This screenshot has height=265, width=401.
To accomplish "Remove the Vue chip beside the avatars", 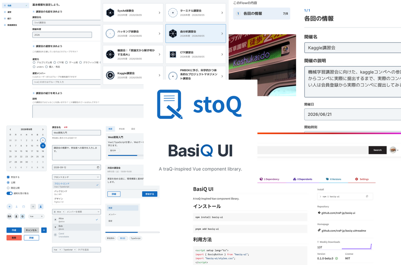I will point(42,216).
